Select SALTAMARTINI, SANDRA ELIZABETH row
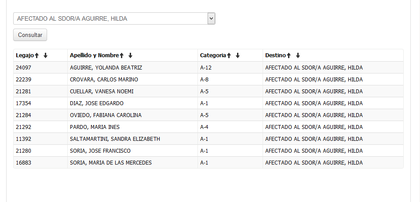 (x=115, y=139)
